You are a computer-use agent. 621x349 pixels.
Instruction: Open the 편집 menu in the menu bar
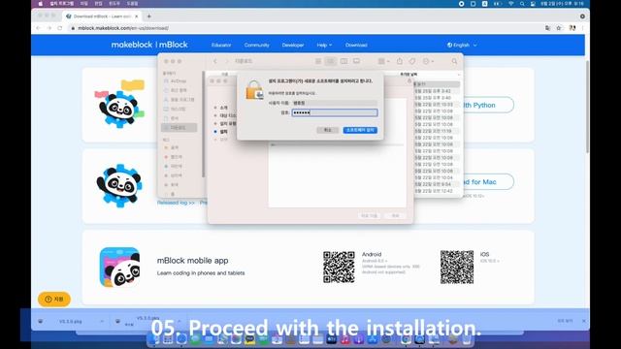click(x=98, y=4)
